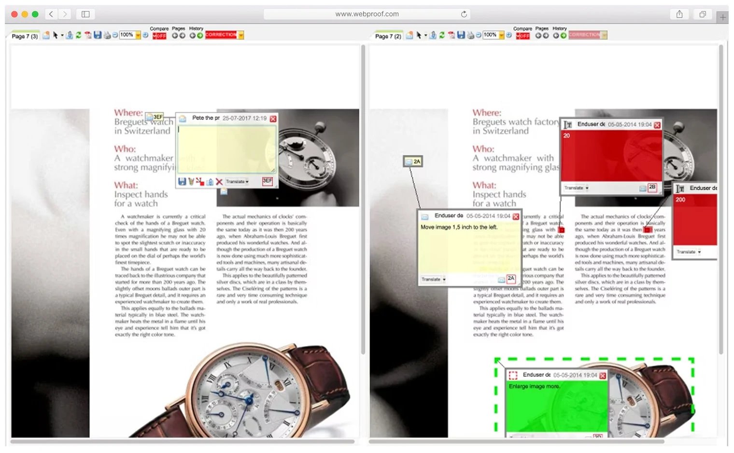734x453 pixels.
Task: Select the Page 7 (3) tab
Action: tap(24, 36)
